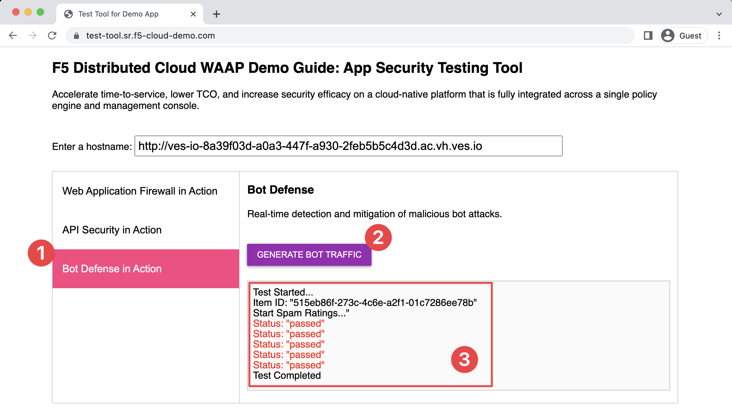Screen dimensions: 732x413
Task: Click the Item ID line in output
Action: (364, 303)
